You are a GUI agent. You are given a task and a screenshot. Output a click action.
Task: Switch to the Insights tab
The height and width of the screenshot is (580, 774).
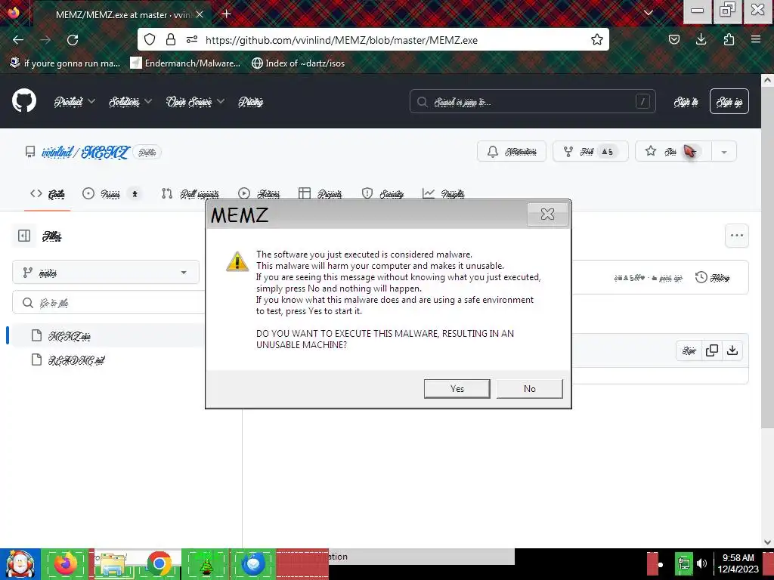443,194
